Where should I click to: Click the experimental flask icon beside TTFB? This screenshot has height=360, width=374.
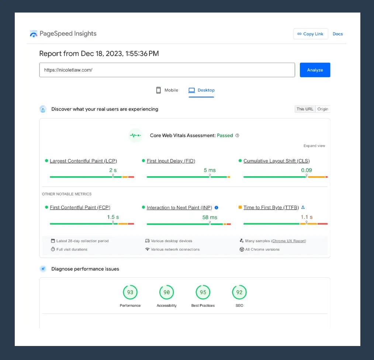tap(303, 207)
